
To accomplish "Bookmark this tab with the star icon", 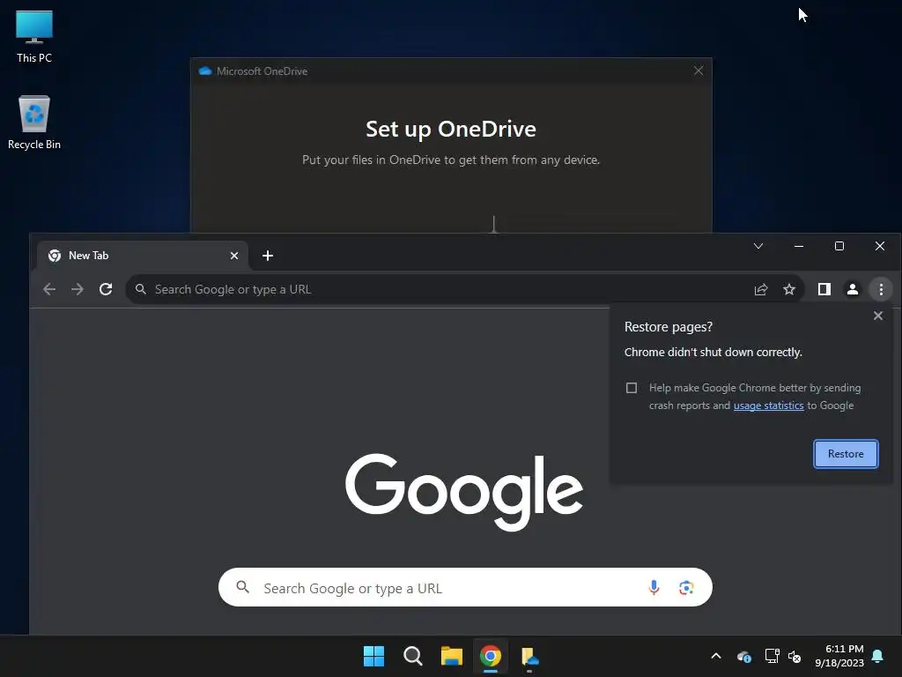I will 789,289.
